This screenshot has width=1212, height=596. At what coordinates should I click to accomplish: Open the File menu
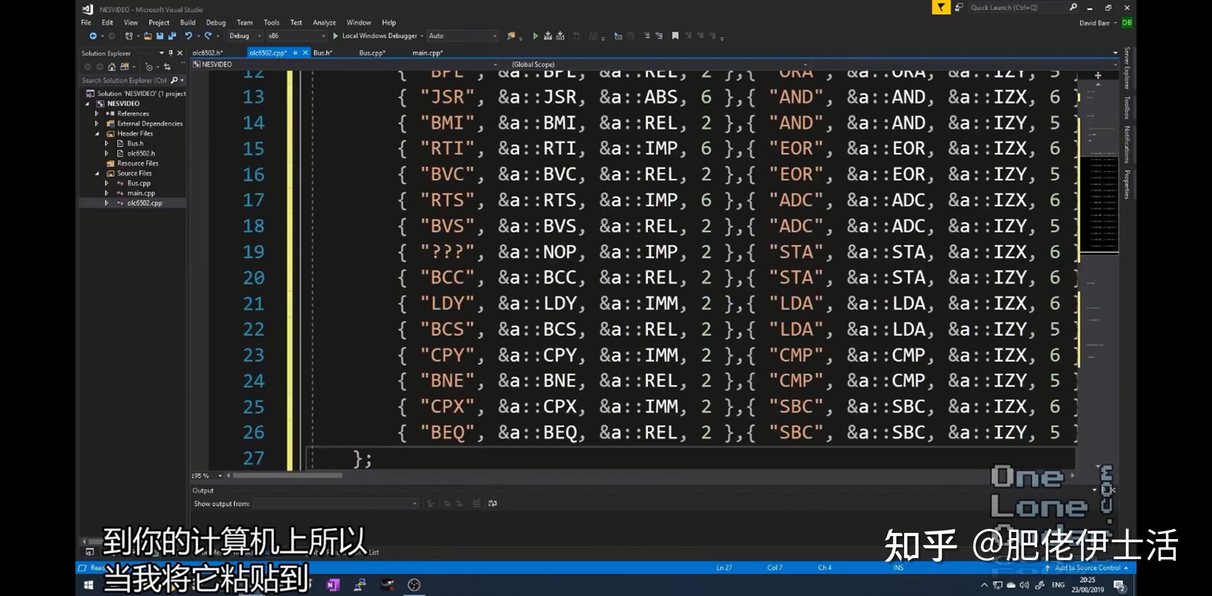86,23
